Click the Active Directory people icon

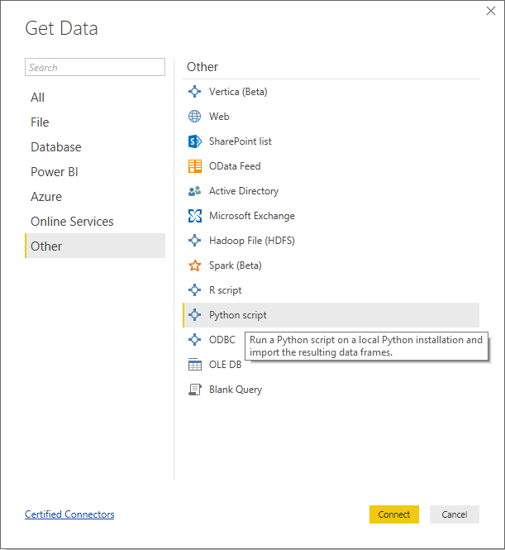point(194,191)
